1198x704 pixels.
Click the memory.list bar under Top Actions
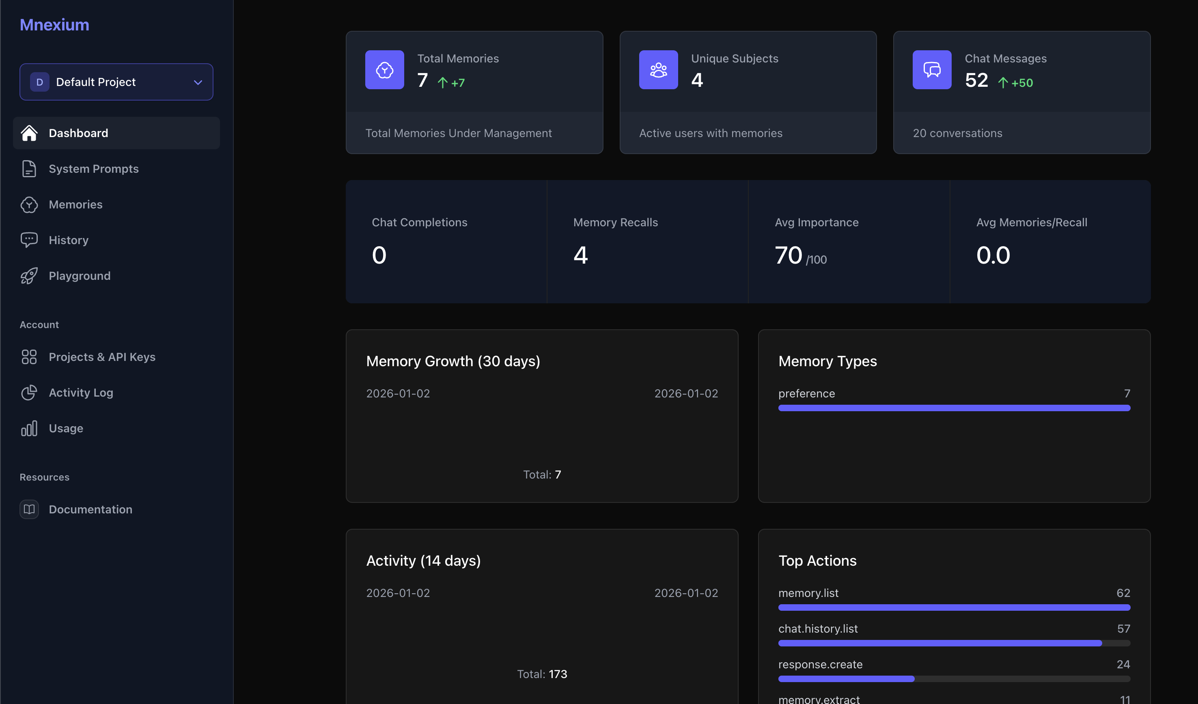[x=954, y=607]
